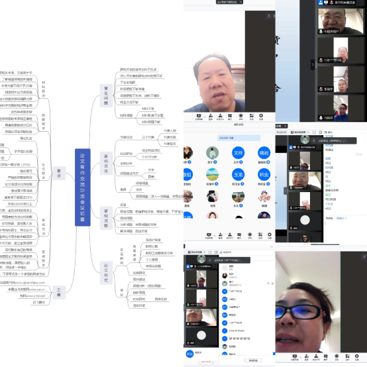This screenshot has height=367, width=367.
Task: Click fullscreen icon in the chat window toolbar
Action: click(314, 132)
